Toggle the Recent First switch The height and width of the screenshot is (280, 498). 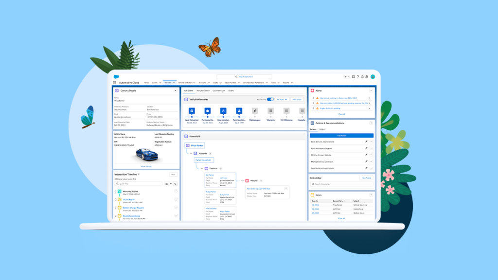click(270, 99)
